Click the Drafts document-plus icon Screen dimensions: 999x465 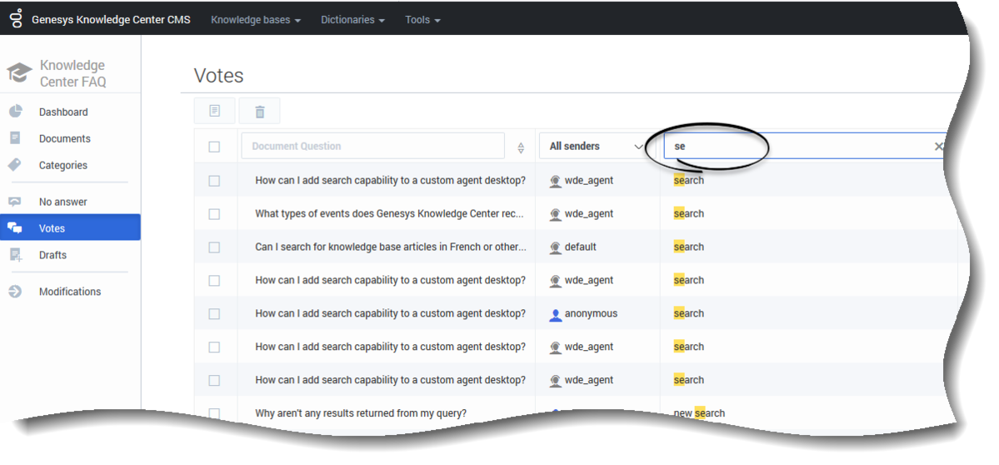pyautogui.click(x=16, y=255)
